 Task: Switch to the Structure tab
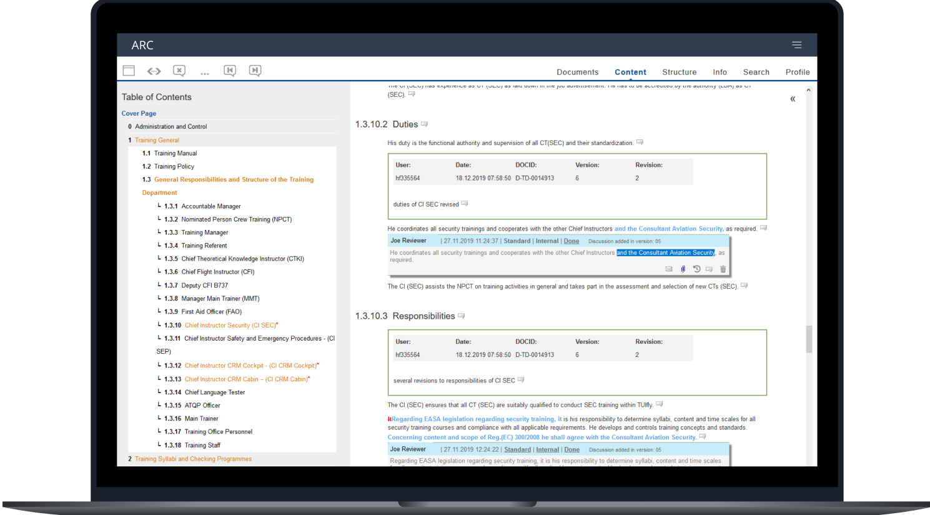coord(680,72)
